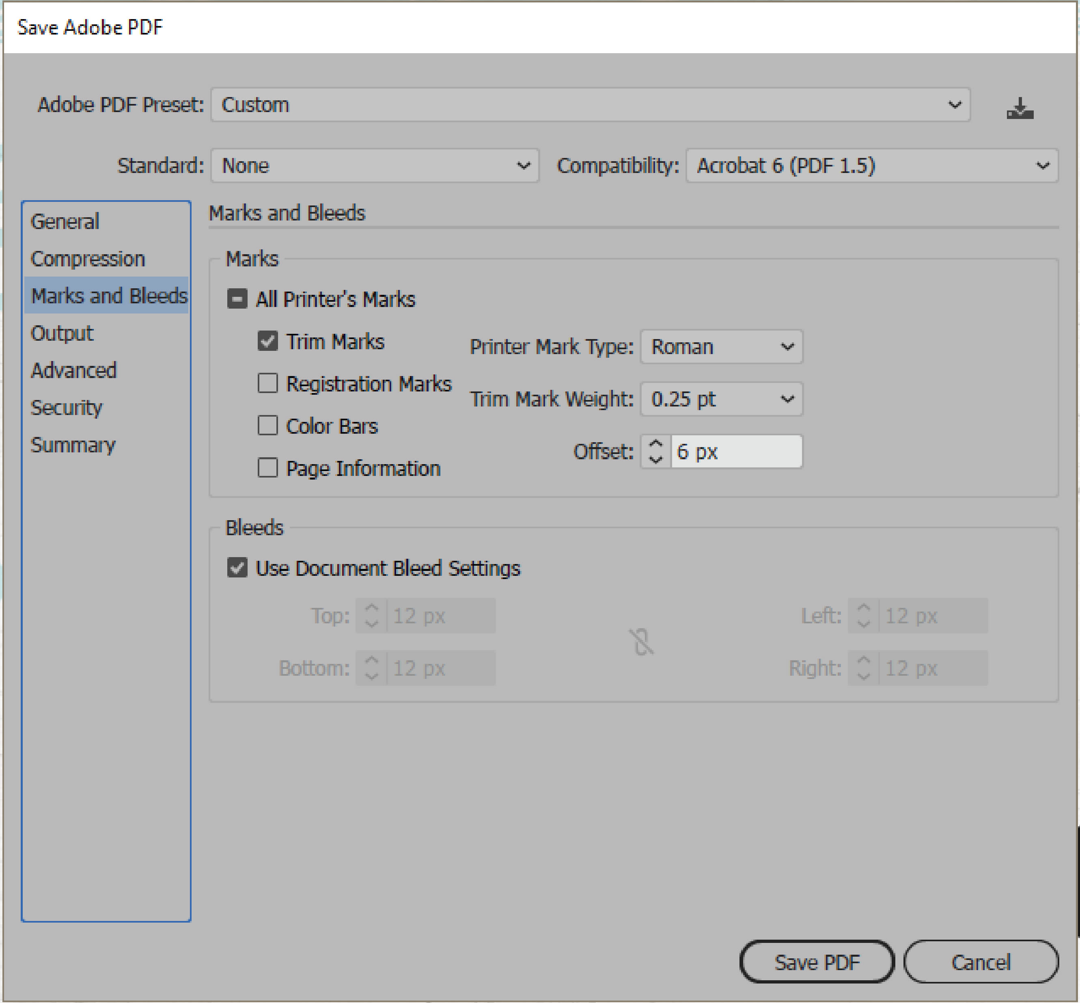Enable Registration Marks
Viewport: 1080px width, 1003px height.
pyautogui.click(x=268, y=383)
